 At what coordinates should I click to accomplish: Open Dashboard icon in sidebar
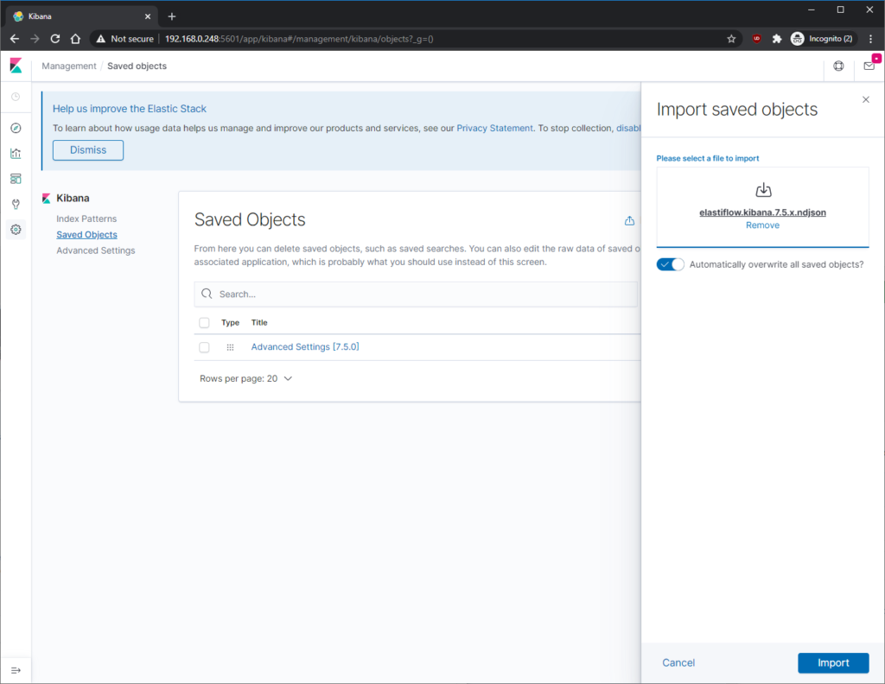pos(16,179)
